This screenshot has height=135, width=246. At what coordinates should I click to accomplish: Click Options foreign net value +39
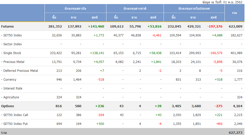(158, 106)
